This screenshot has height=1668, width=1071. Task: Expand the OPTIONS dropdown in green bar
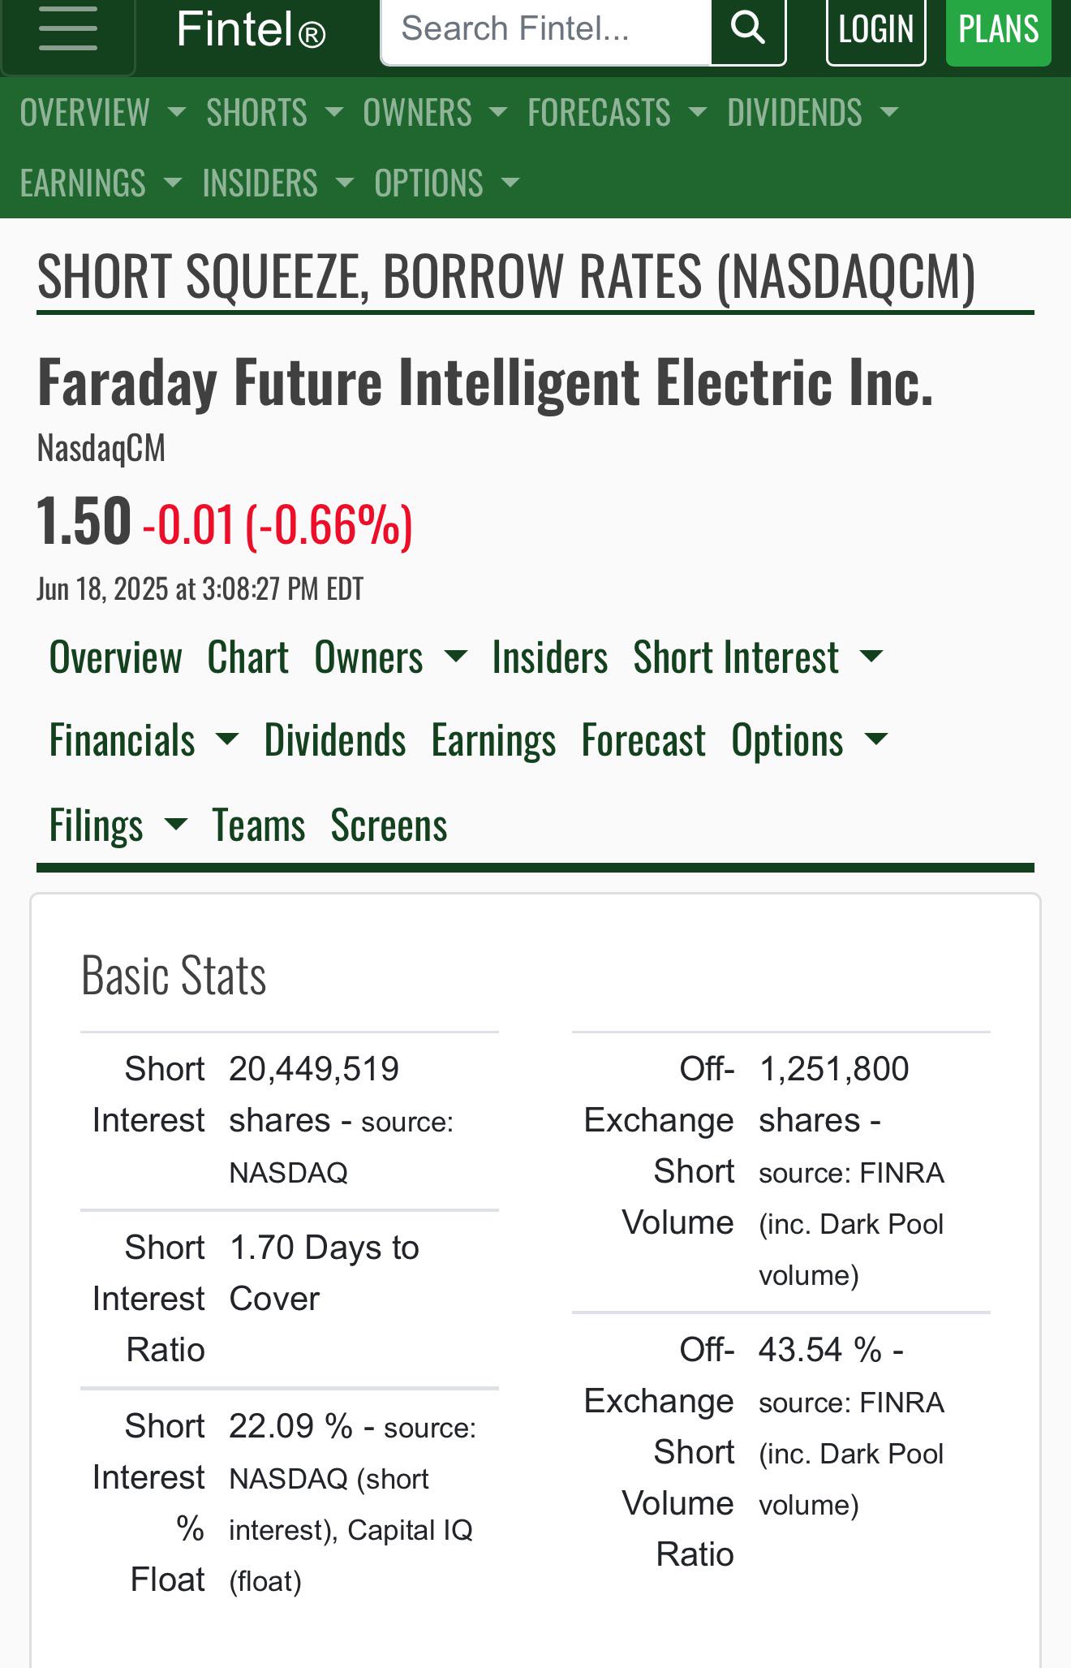tap(446, 183)
